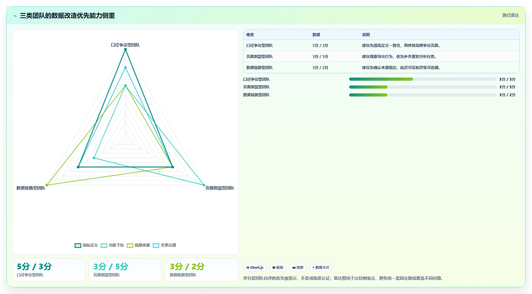Select the 数据链路型团队 table row name
Screen dimensions: 532x294
pyautogui.click(x=260, y=68)
